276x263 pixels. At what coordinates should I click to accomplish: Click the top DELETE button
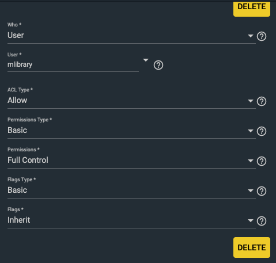tap(252, 9)
